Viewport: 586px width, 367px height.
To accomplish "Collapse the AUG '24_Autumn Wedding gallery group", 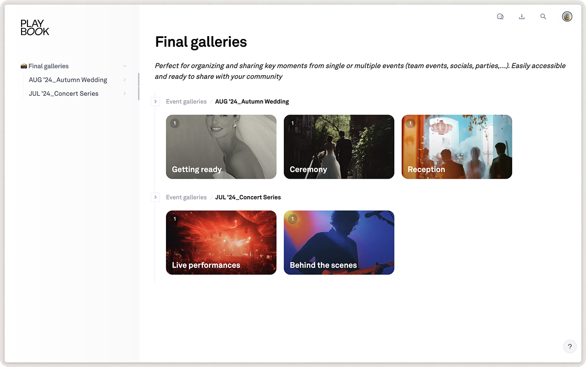I will (x=155, y=101).
